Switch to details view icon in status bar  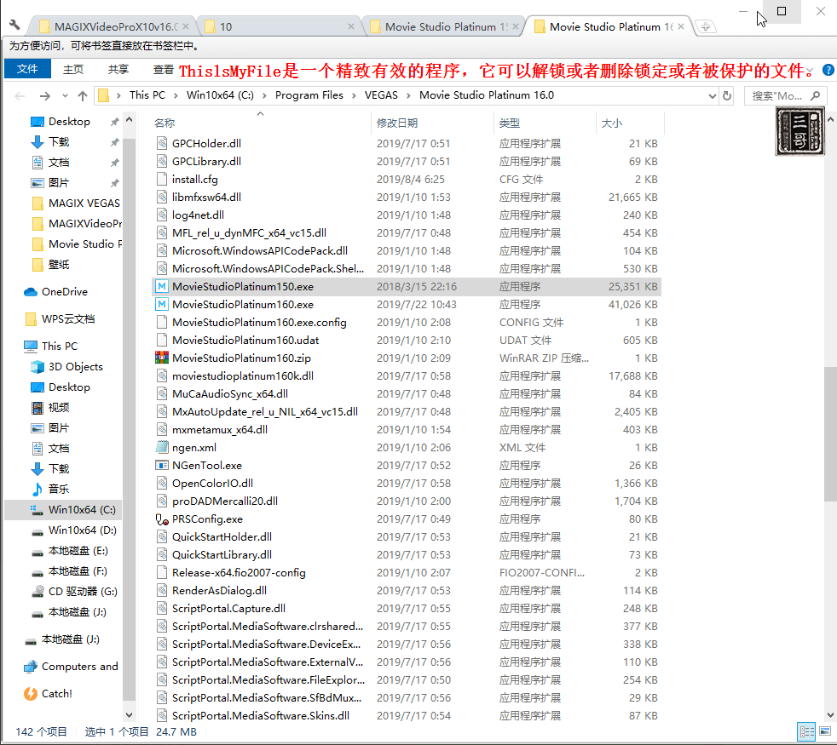click(x=806, y=731)
